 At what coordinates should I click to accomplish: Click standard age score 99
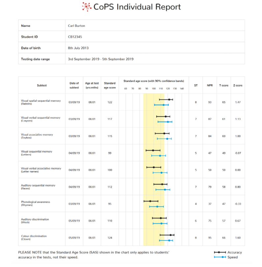pyautogui.click(x=110, y=153)
